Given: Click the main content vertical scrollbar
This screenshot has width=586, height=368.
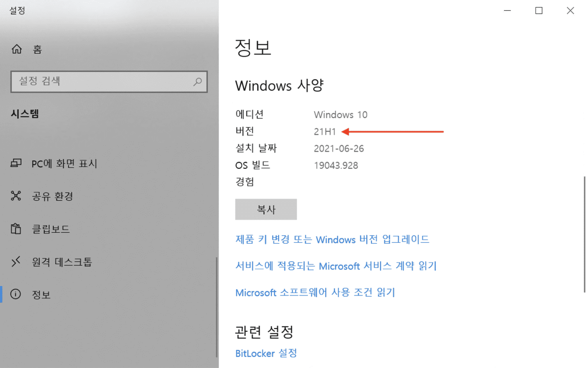Looking at the screenshot, I should click(584, 234).
